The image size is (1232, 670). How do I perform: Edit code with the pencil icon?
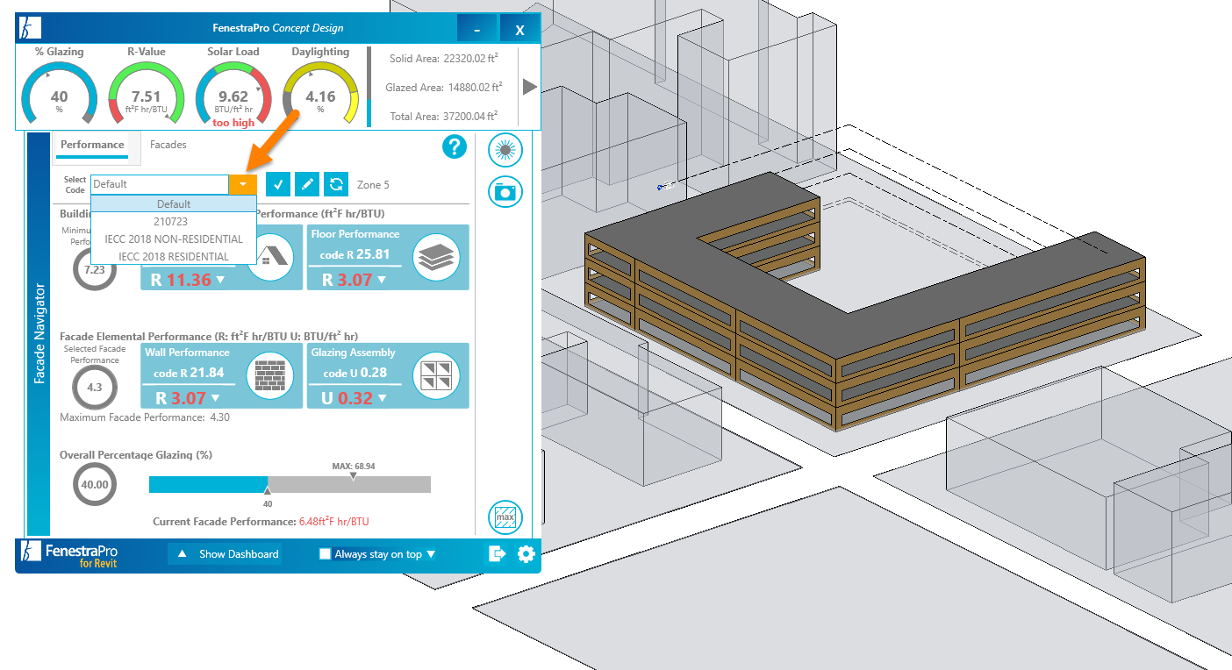307,184
